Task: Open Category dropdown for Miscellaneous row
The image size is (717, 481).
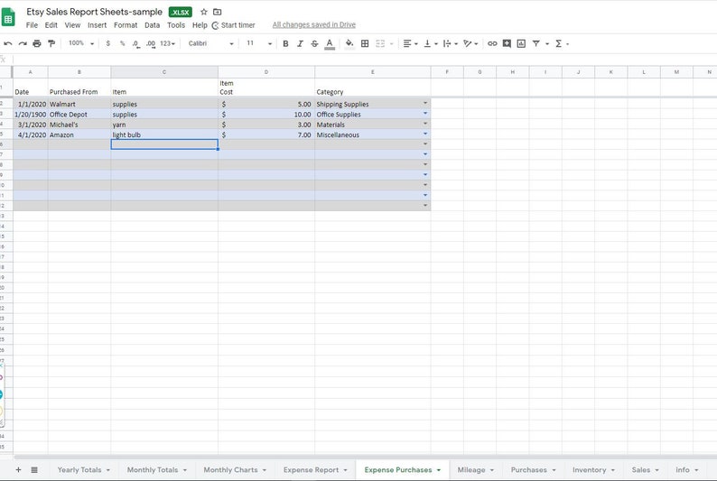Action: (x=425, y=134)
